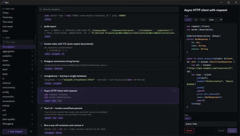Viewport: 240px width, 136px height.
Task: Open Create index with TTL snippet title
Action: point(69,44)
